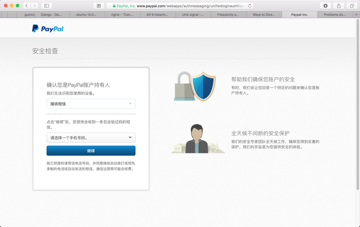Screen dimensions: 360x227
Task: Select the Paypal Inc. tab
Action: click(299, 14)
